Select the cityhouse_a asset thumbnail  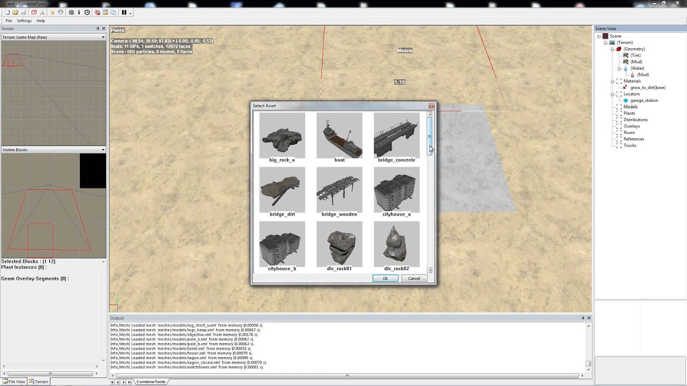pos(397,190)
